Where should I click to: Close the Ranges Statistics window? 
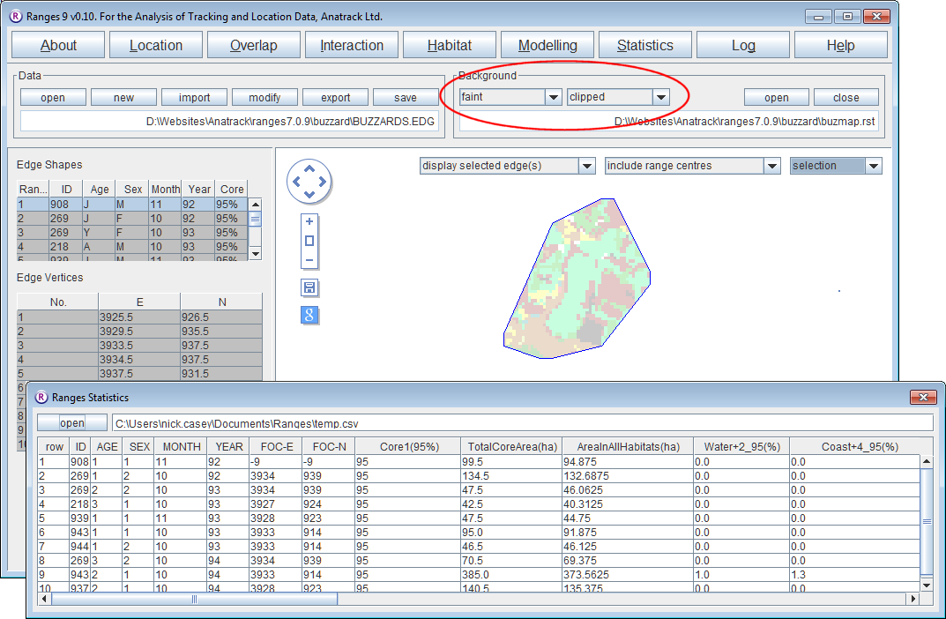click(x=923, y=398)
